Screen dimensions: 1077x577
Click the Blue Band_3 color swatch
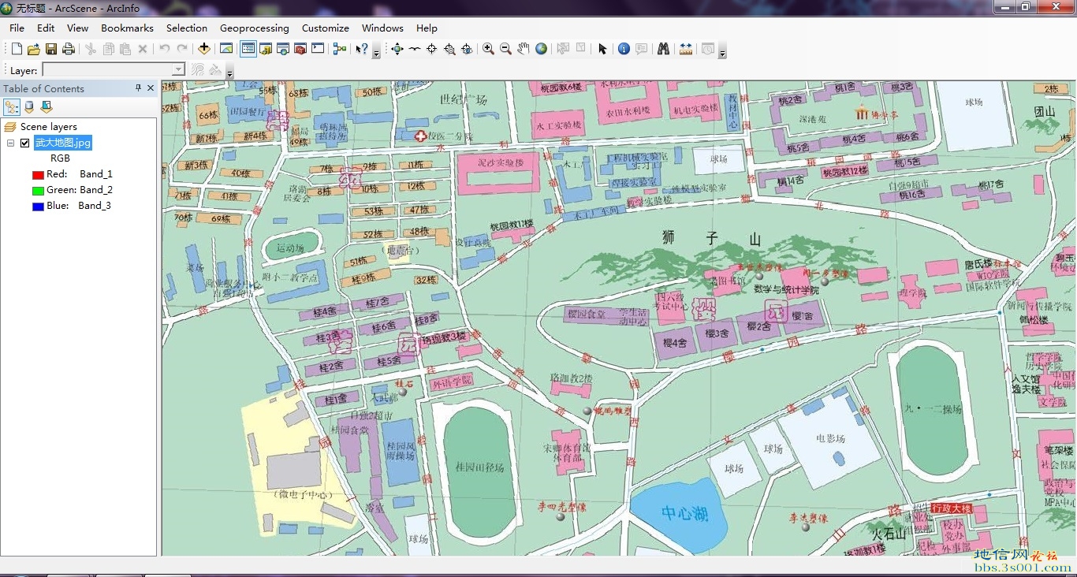(38, 206)
